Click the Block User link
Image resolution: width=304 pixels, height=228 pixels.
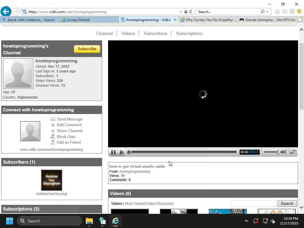pos(66,137)
